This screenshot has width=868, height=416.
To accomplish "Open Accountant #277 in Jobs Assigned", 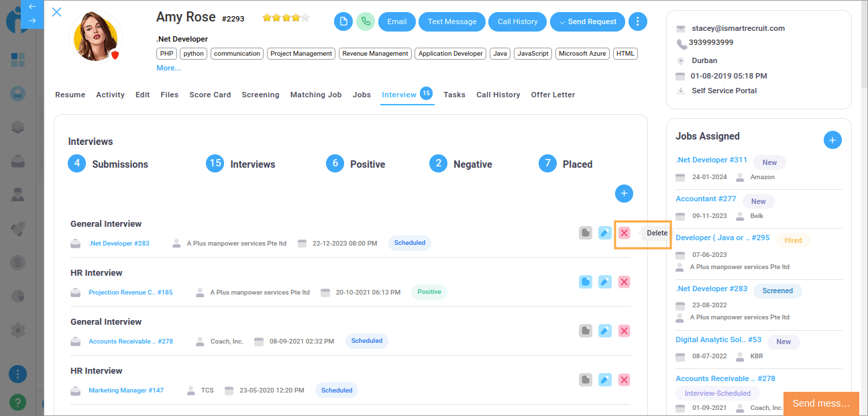I will (705, 199).
